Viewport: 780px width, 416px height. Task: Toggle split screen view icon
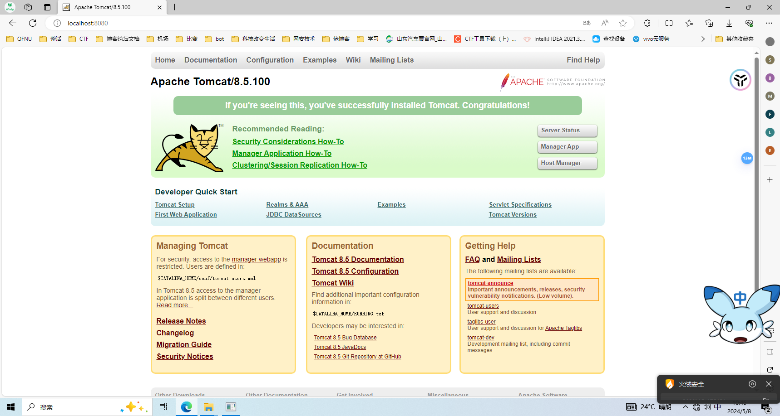(669, 23)
